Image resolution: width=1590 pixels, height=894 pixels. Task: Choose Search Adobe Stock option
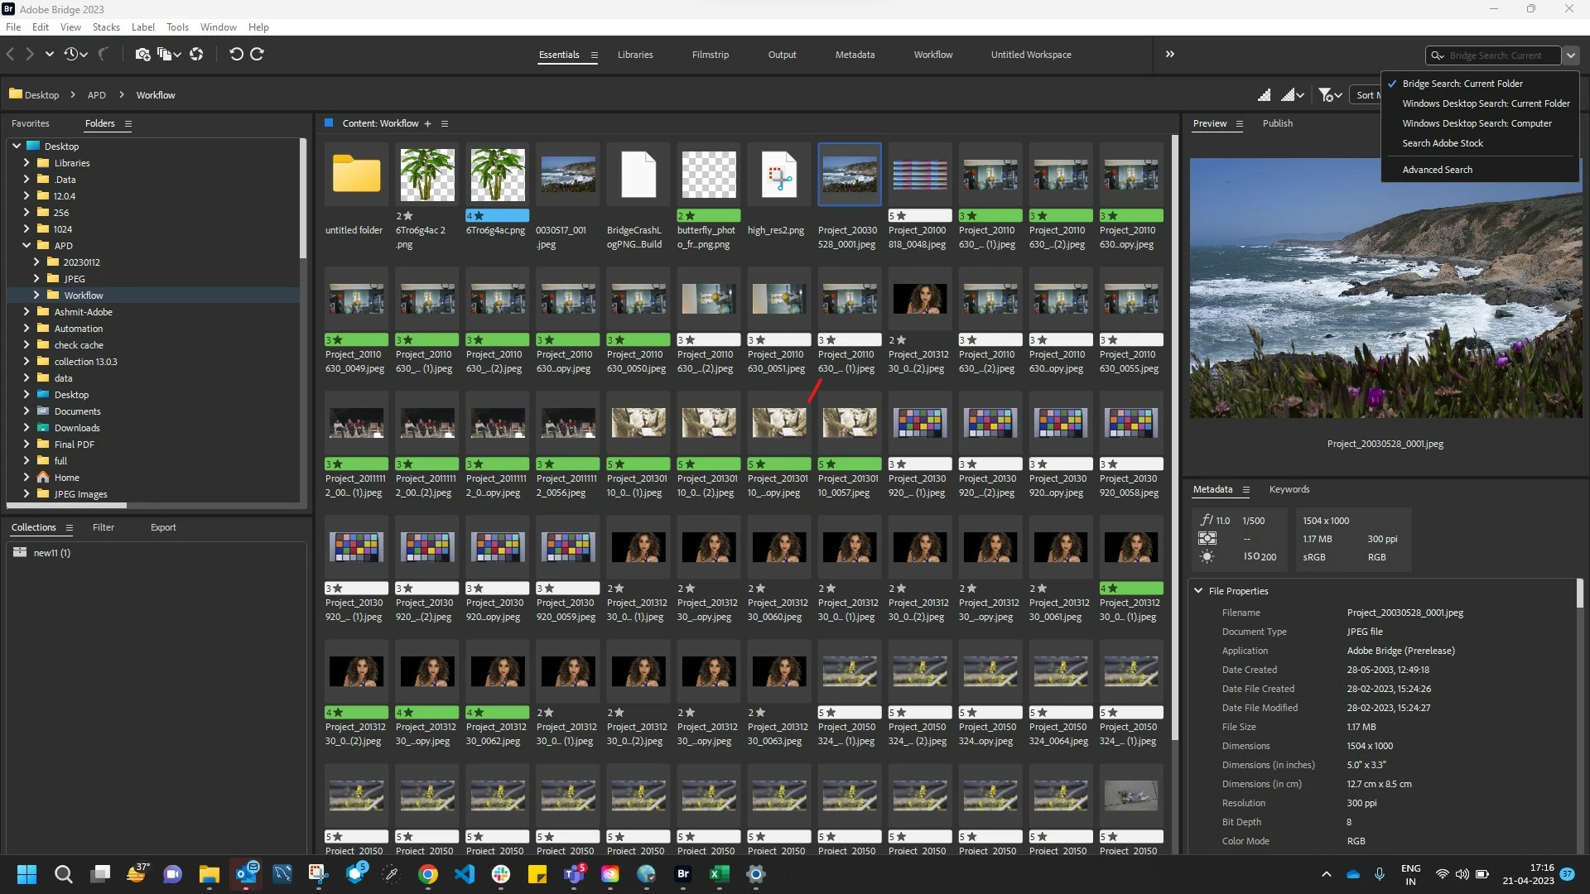point(1442,143)
